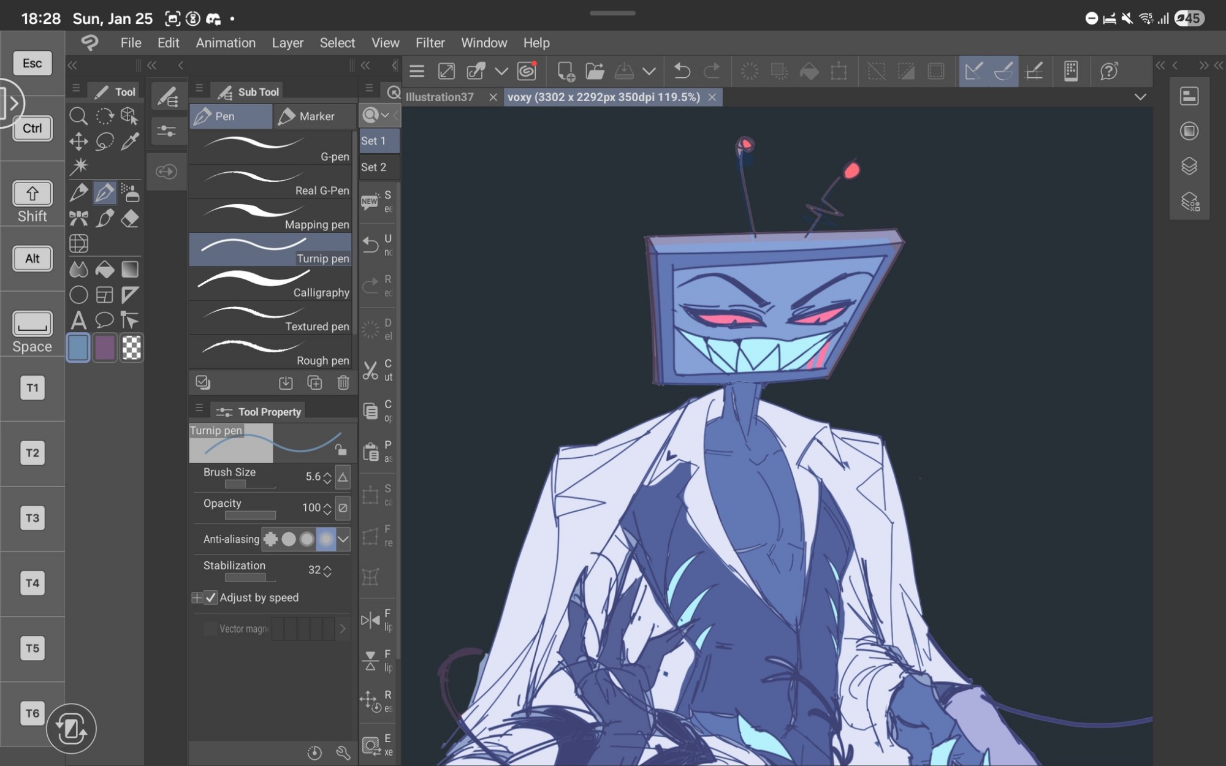Expand the Adjust by speed plus box
This screenshot has width=1226, height=766.
(x=197, y=597)
